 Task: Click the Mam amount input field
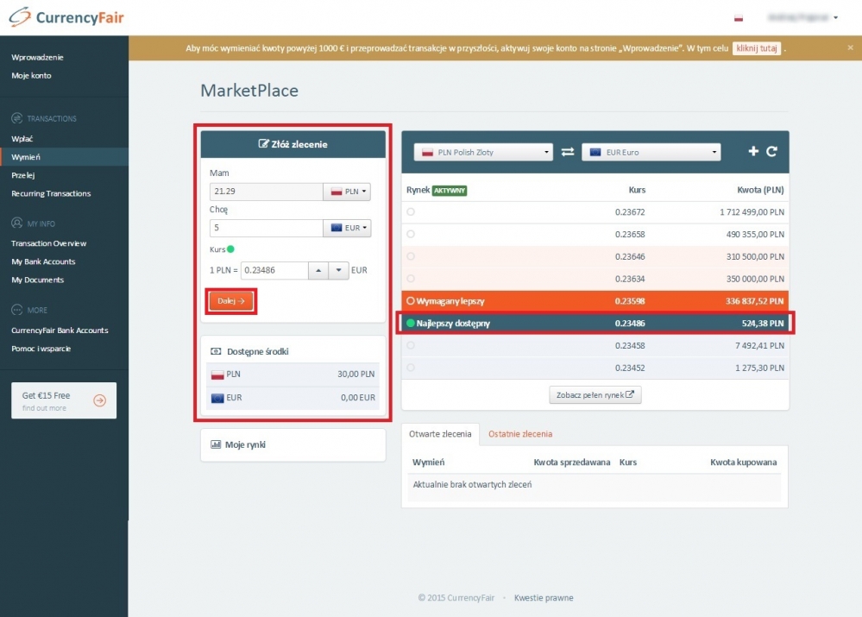(x=266, y=192)
